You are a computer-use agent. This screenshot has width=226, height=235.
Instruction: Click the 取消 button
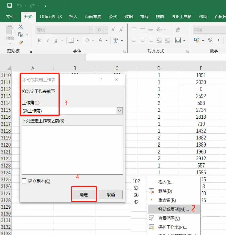(111, 195)
